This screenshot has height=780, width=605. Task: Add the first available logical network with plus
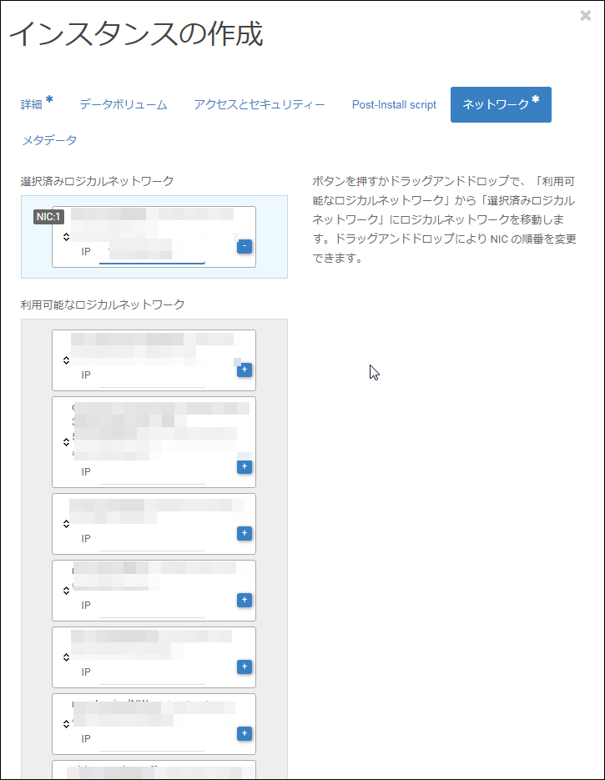(x=245, y=370)
